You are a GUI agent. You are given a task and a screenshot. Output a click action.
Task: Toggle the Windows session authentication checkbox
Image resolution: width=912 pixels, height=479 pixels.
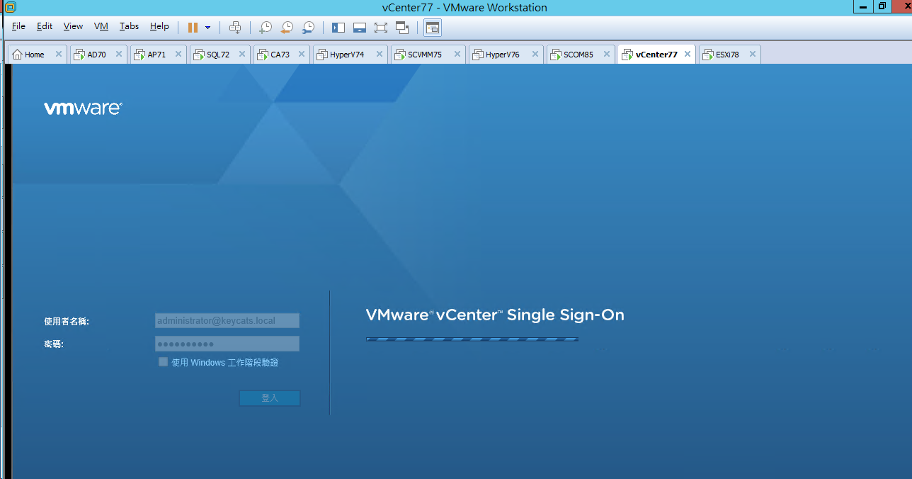tap(163, 362)
